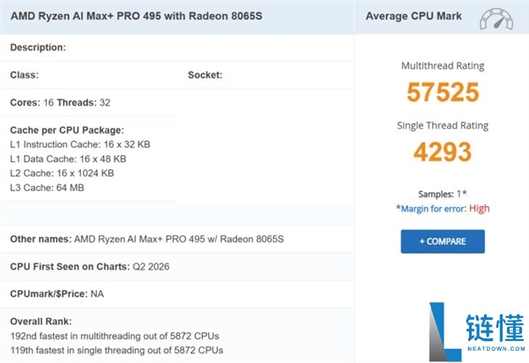529x363 pixels.
Task: Select the single thread rating value 4293
Action: [x=443, y=152]
